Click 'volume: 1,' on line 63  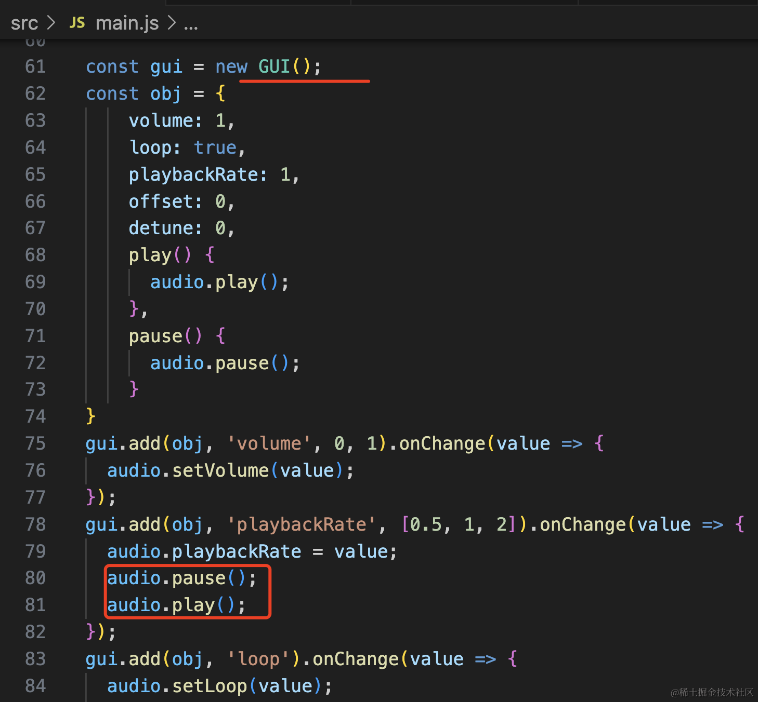coord(182,120)
